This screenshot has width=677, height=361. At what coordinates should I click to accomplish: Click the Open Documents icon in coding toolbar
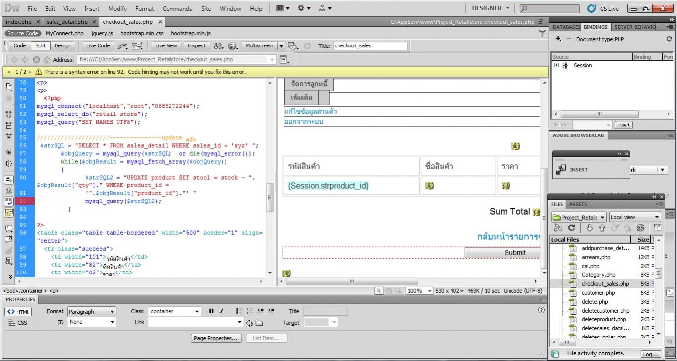9,87
